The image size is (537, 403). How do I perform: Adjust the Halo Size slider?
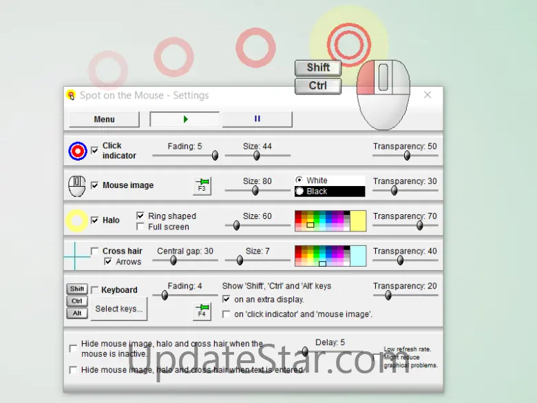(x=257, y=225)
